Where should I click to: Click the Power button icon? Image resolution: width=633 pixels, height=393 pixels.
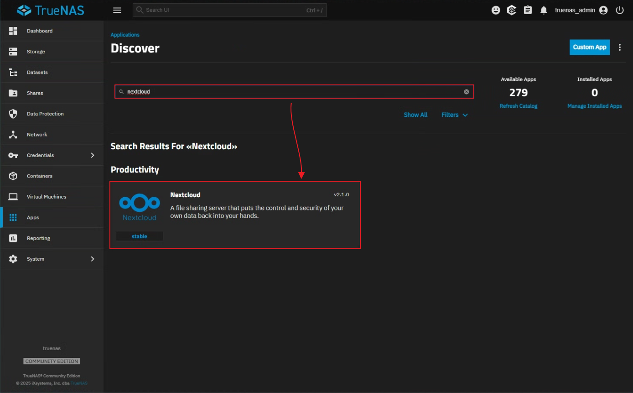[x=619, y=10]
